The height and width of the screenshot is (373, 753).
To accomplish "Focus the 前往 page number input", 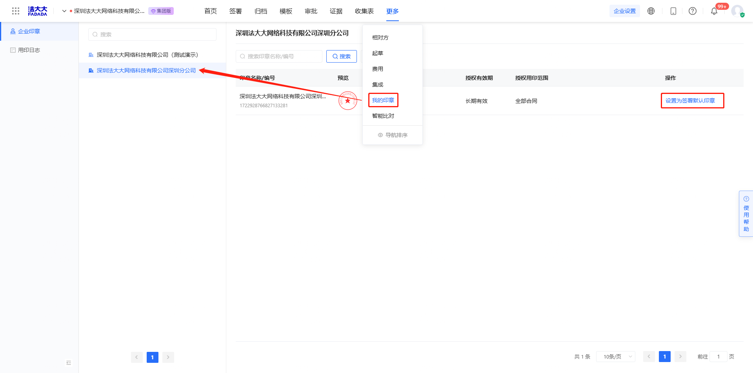I will tap(718, 357).
